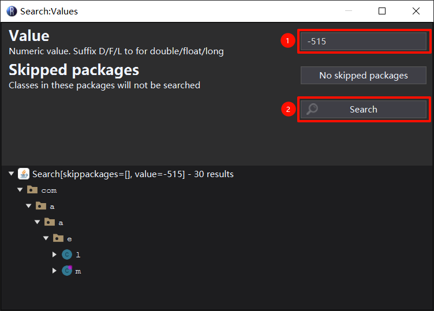
Task: Click the Java icon beside the results root
Action: [24, 174]
